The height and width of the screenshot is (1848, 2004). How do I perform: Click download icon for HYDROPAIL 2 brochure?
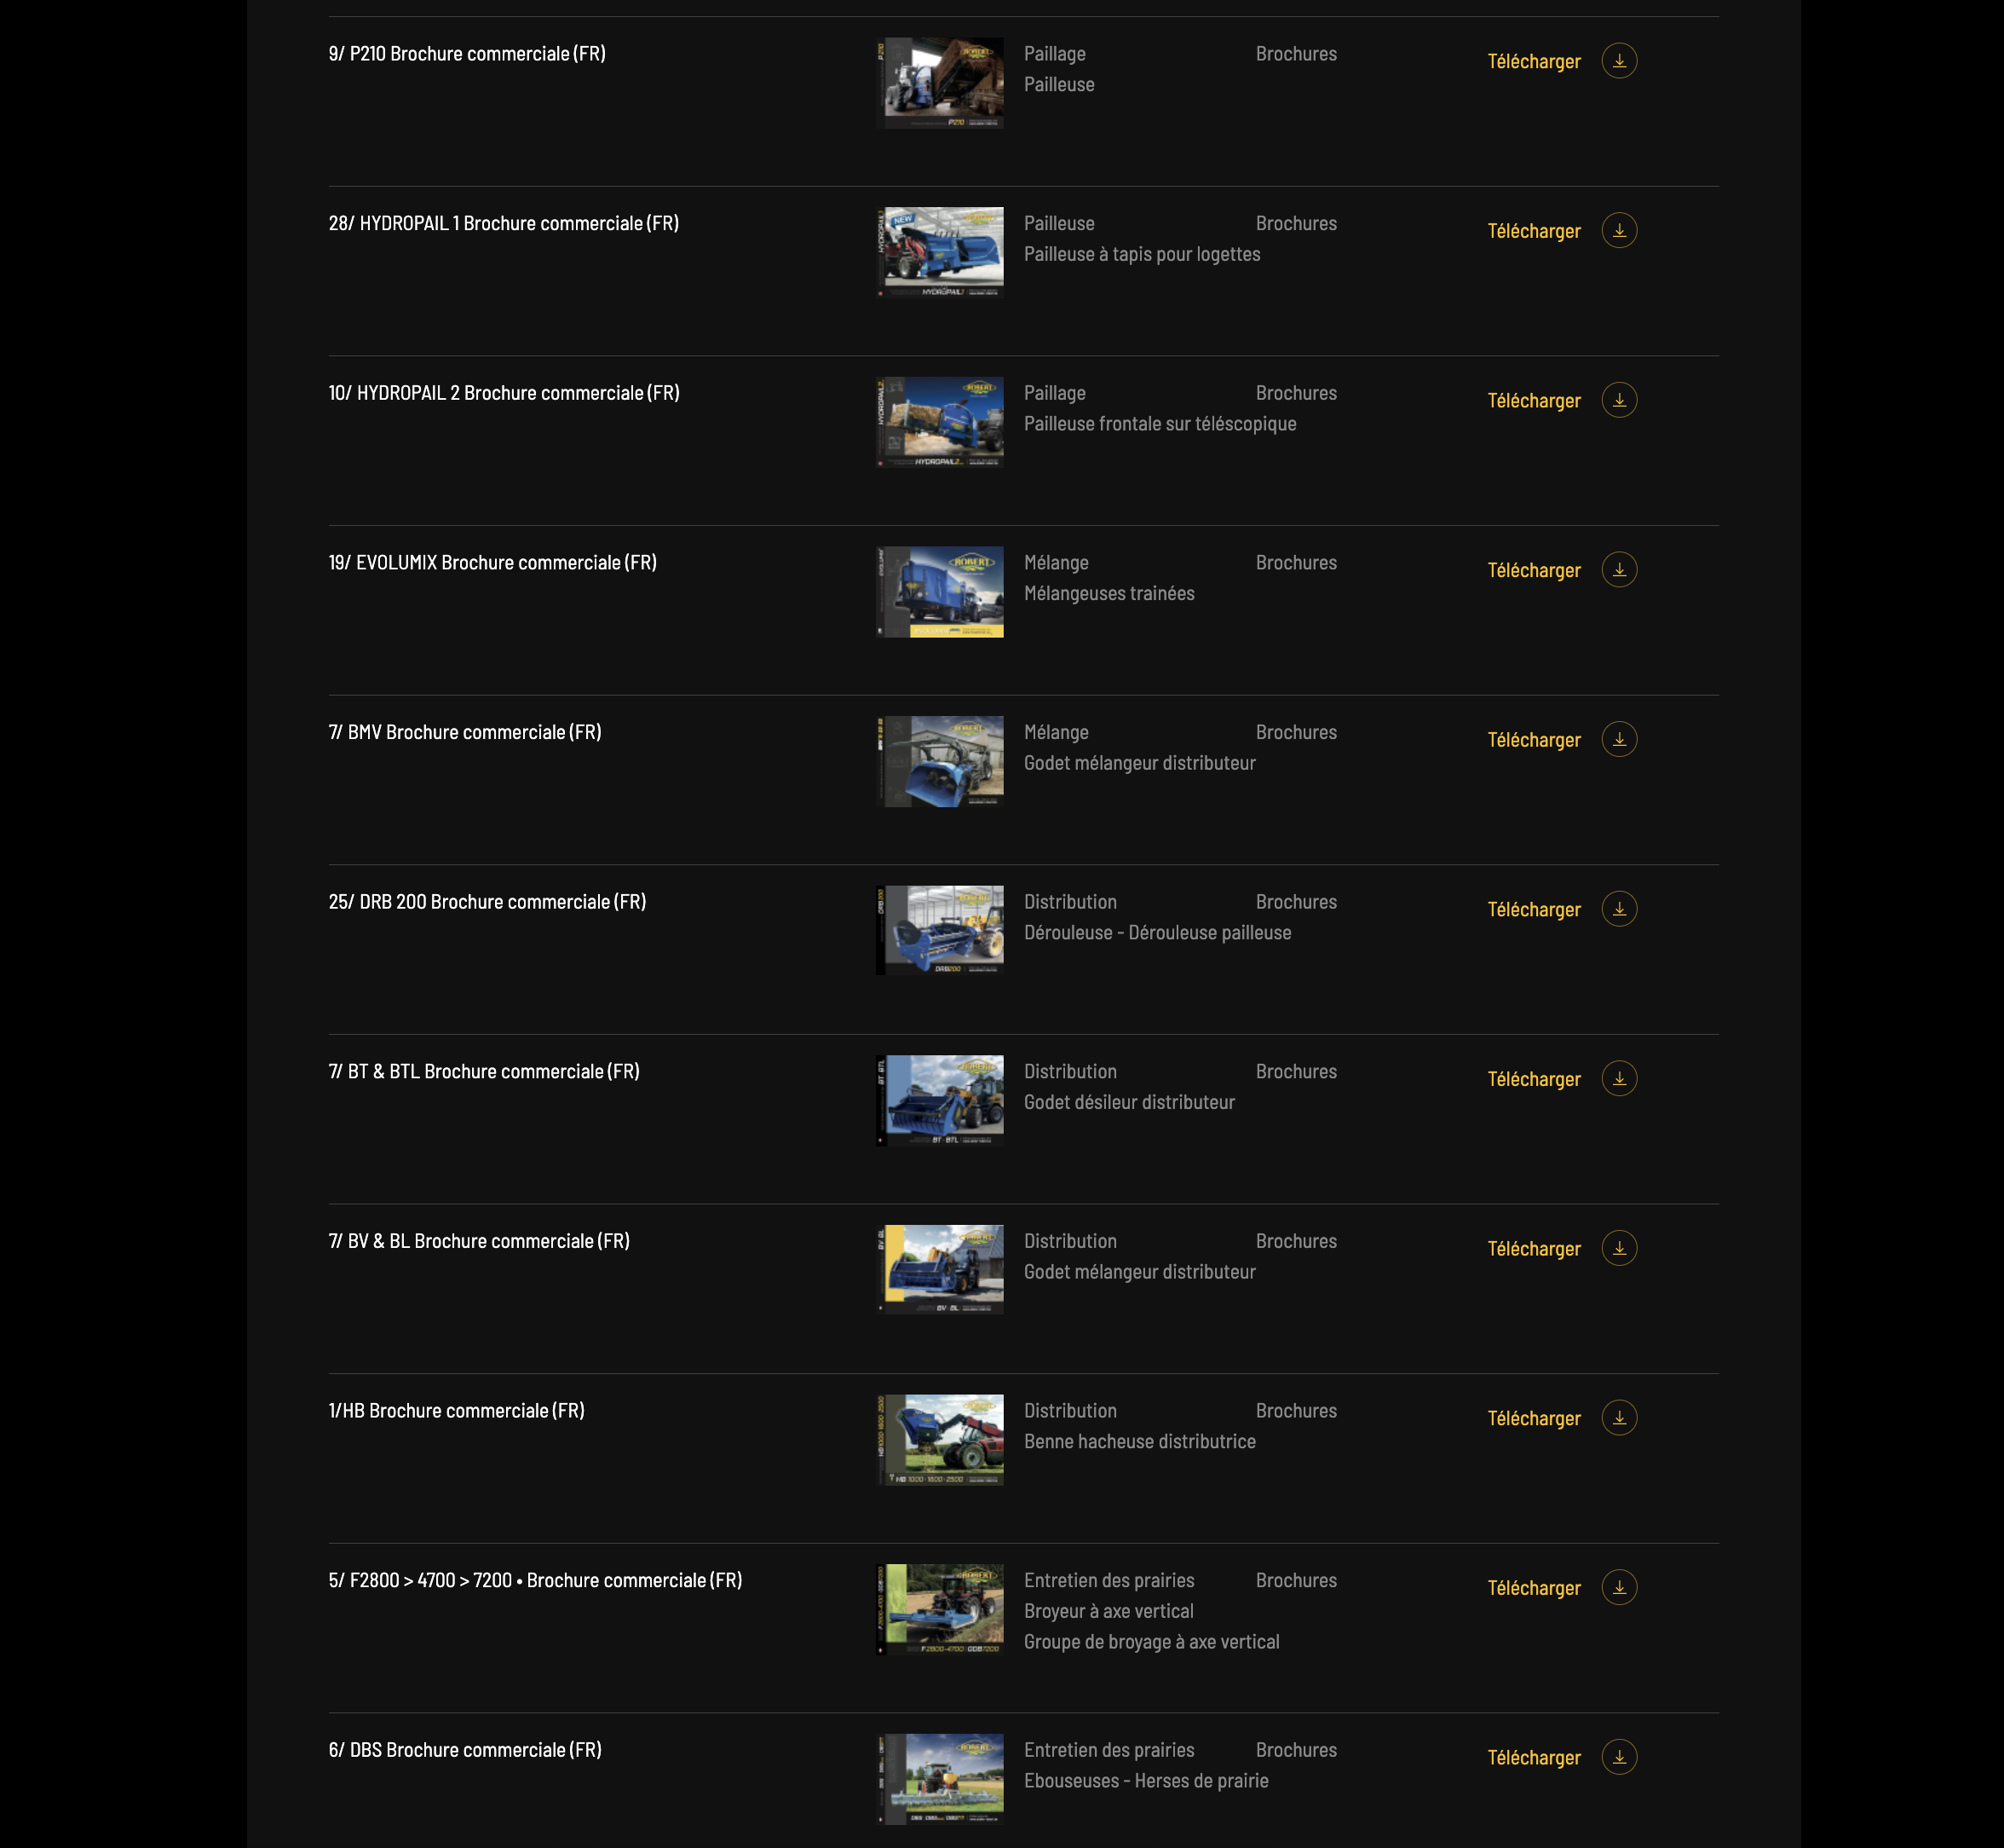pyautogui.click(x=1618, y=400)
